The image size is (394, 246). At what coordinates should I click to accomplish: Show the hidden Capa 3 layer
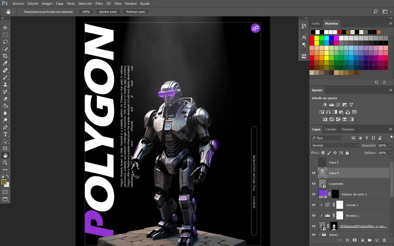coord(314,162)
